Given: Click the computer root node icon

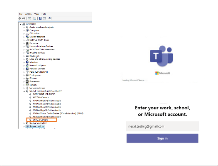Looking at the screenshot, I should 24,24.
